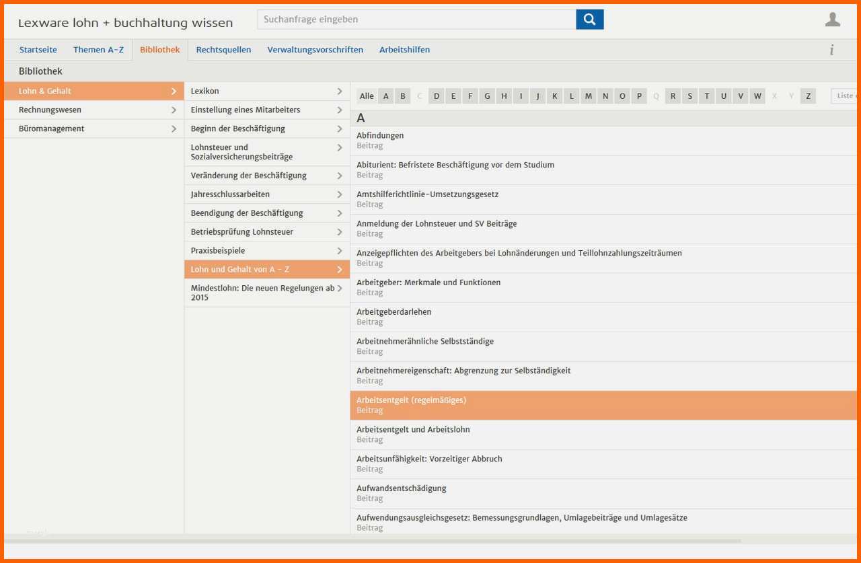The image size is (861, 563).
Task: Filter list by letter G
Action: [487, 96]
